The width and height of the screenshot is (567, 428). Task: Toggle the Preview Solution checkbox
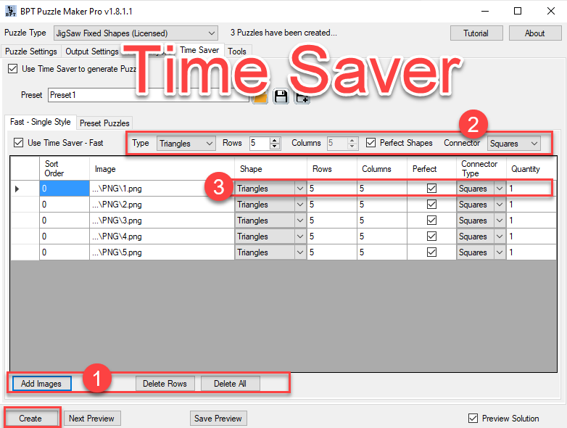(x=473, y=419)
